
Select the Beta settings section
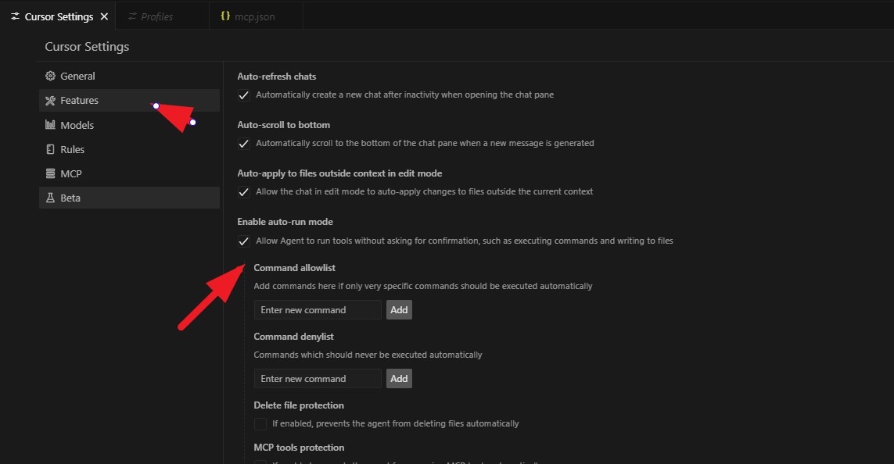pos(129,198)
